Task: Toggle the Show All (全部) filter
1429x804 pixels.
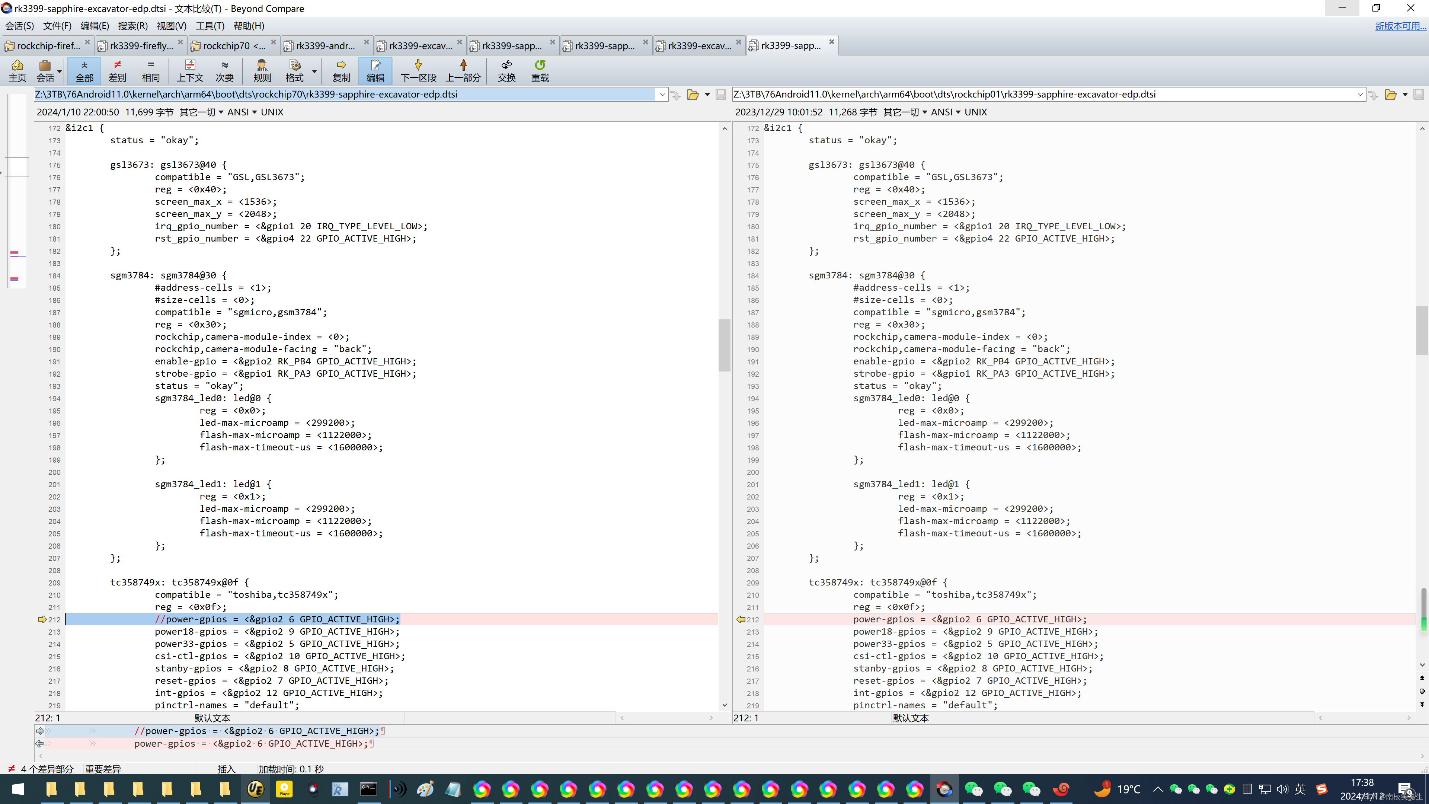Action: pos(84,70)
